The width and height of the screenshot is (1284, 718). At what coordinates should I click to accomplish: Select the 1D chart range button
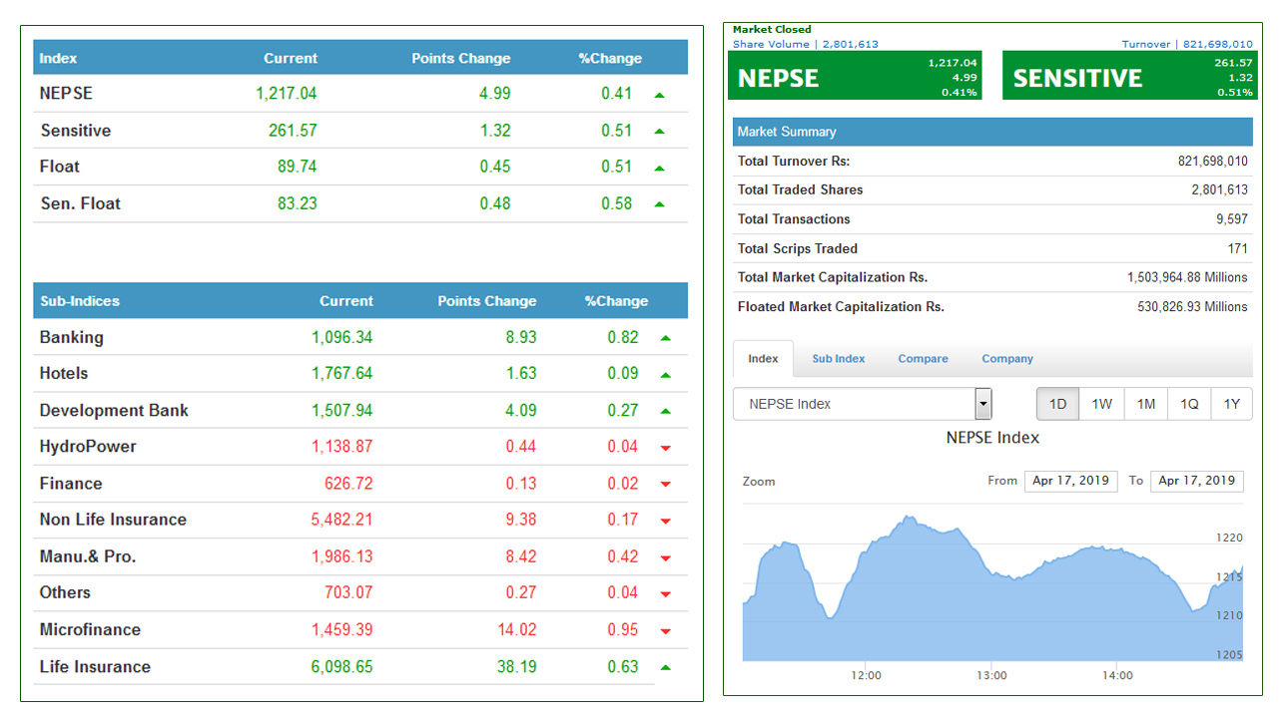(1058, 404)
